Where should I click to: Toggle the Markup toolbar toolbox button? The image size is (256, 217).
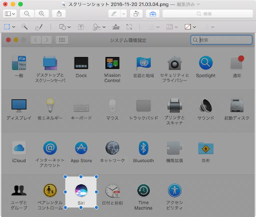point(152,14)
